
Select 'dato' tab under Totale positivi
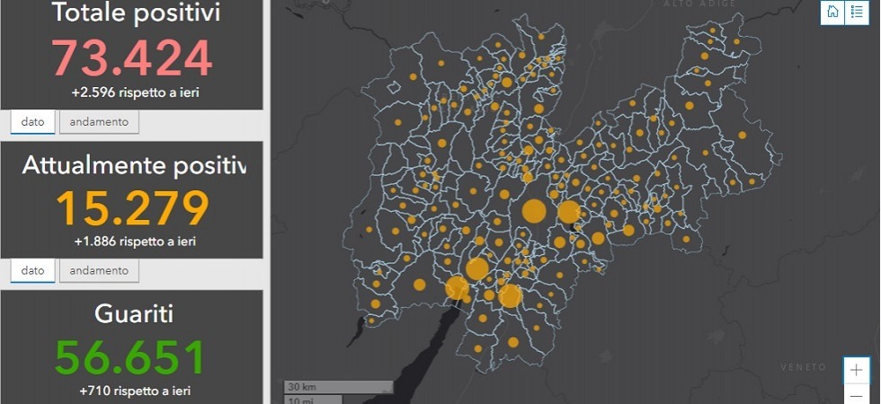point(32,122)
